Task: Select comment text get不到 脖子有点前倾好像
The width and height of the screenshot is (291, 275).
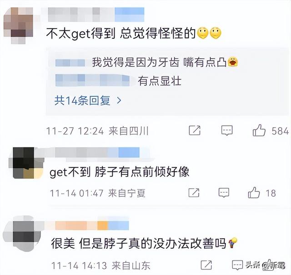Action: [119, 172]
